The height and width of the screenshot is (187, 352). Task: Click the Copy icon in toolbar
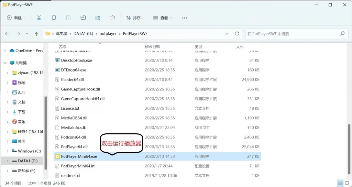pyautogui.click(x=54, y=18)
